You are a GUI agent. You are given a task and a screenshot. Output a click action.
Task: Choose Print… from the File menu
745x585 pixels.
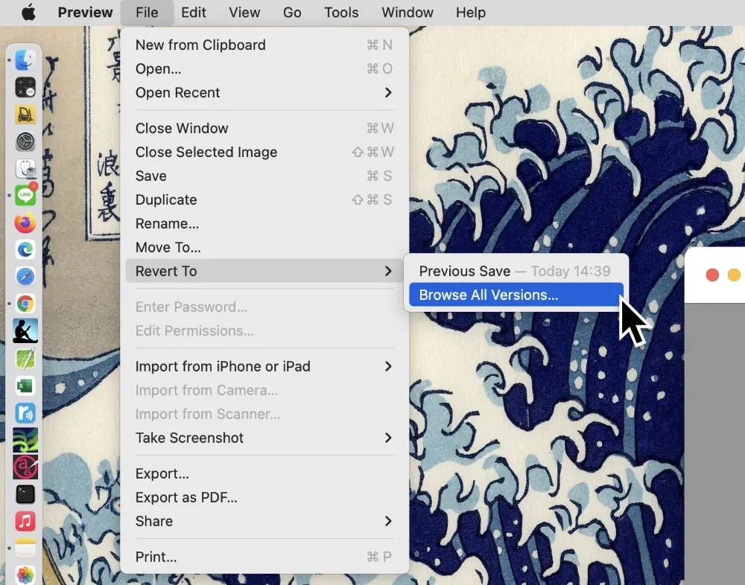(x=264, y=557)
